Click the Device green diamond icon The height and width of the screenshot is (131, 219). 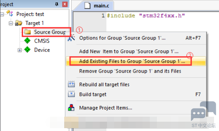[x=27, y=49]
